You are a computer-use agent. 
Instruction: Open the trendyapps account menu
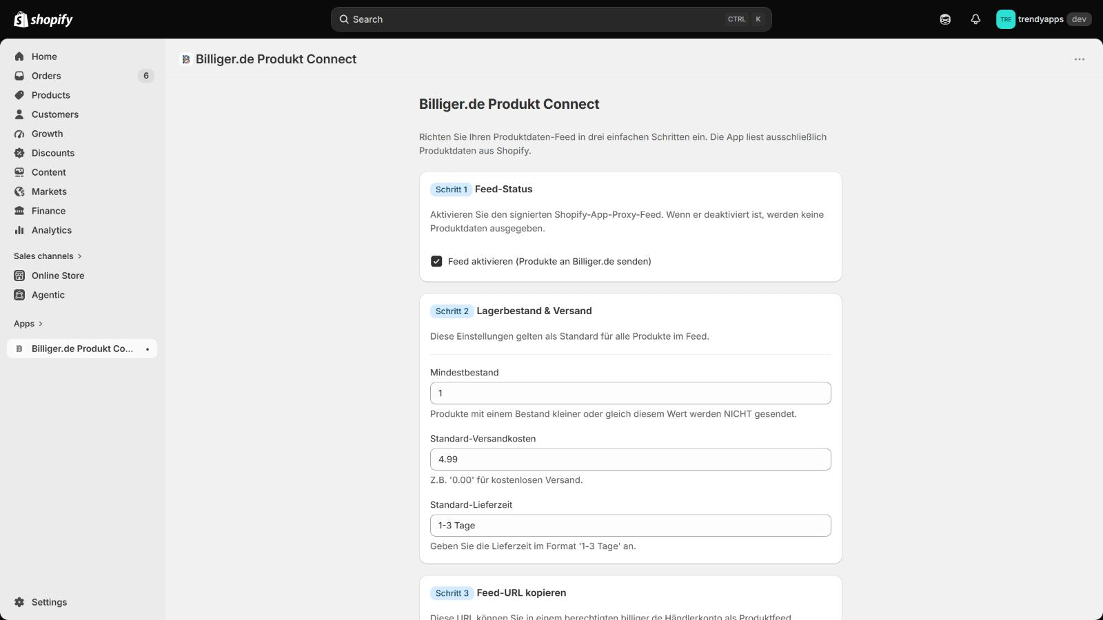1043,19
